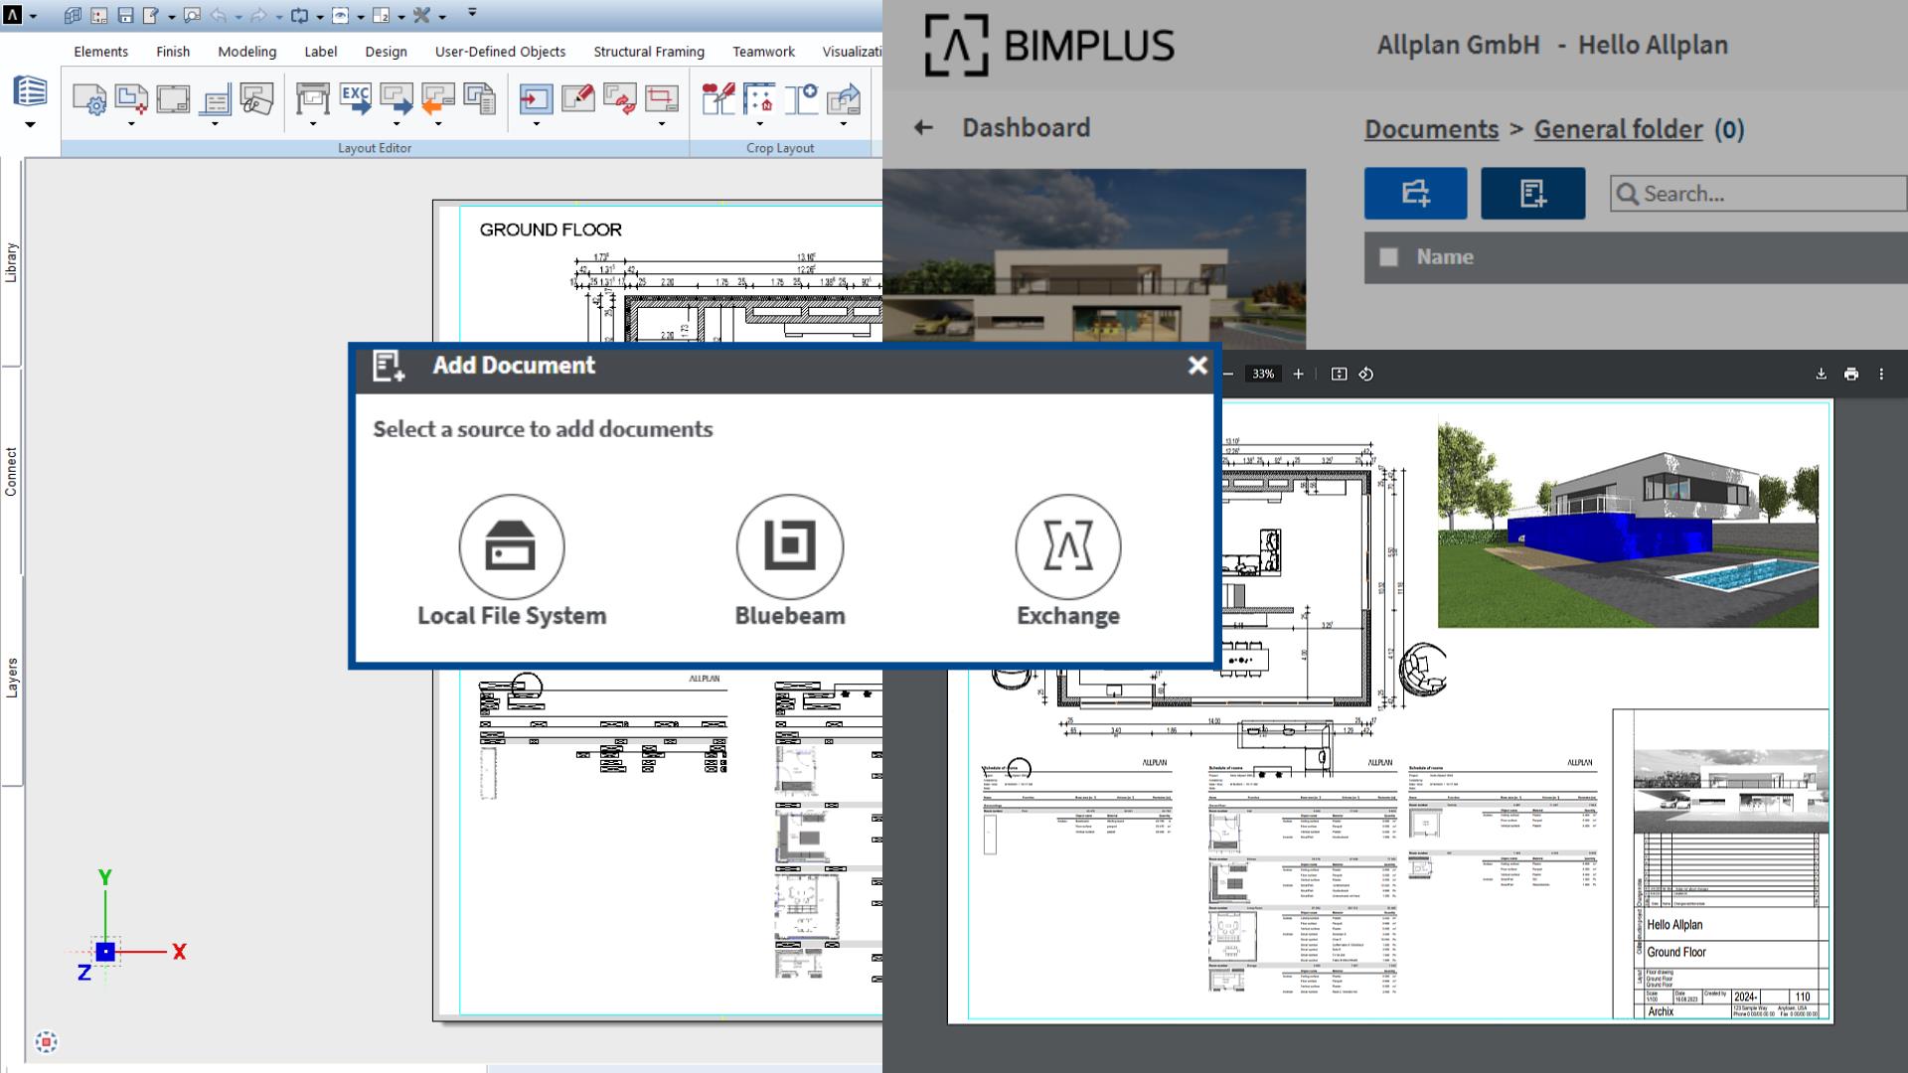Close the Add Document dialog
Viewport: 1908px width, 1073px height.
(x=1197, y=366)
